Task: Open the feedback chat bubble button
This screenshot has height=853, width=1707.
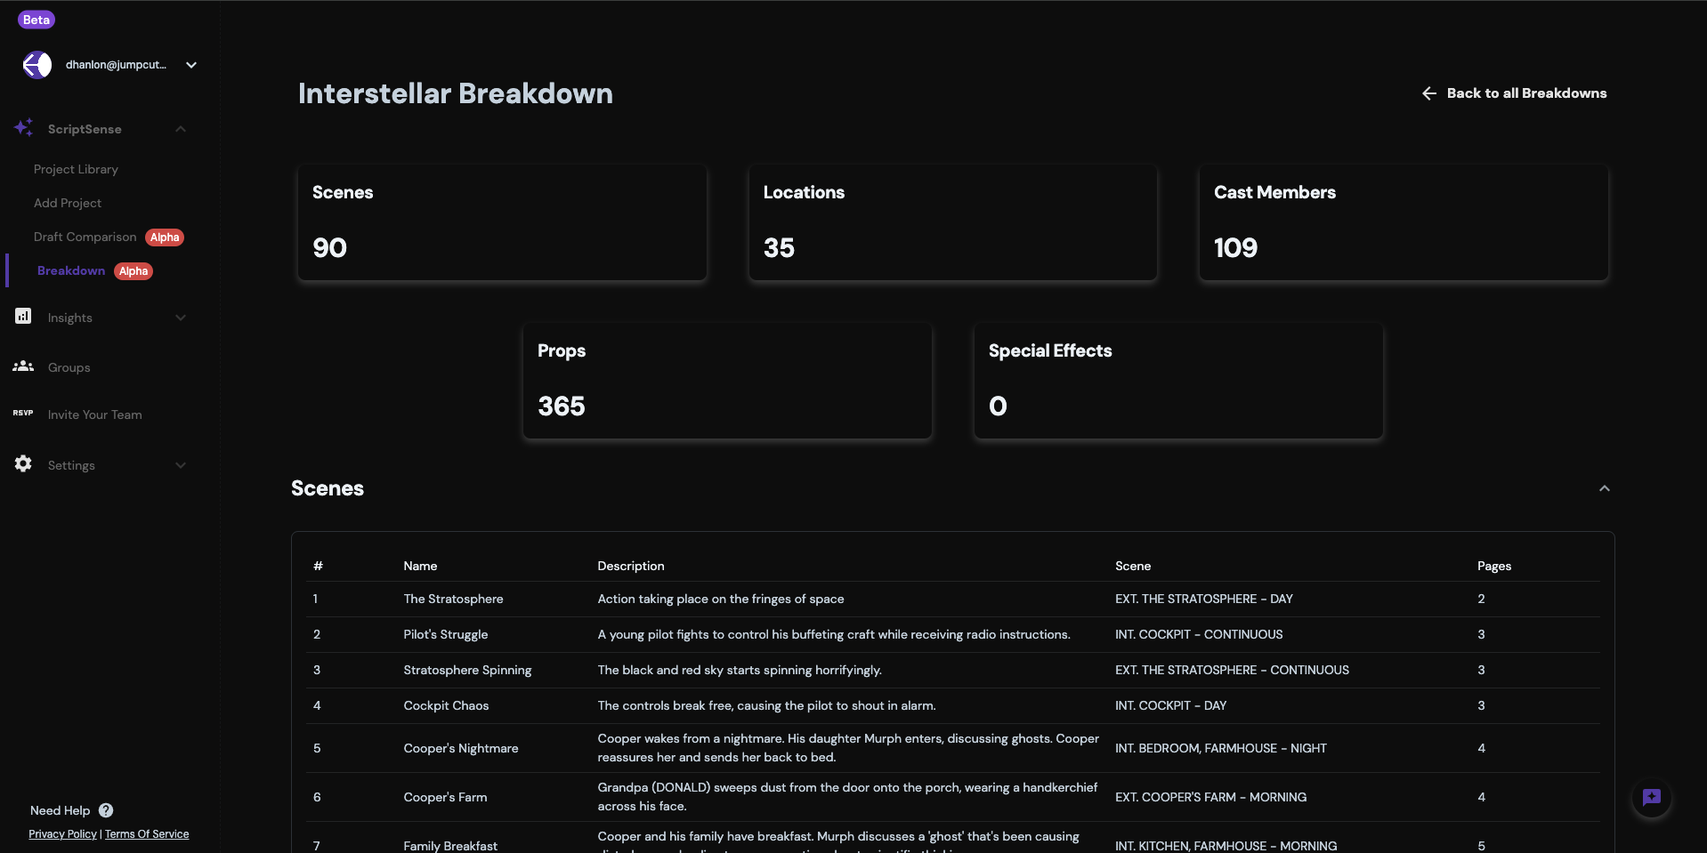Action: 1652,798
